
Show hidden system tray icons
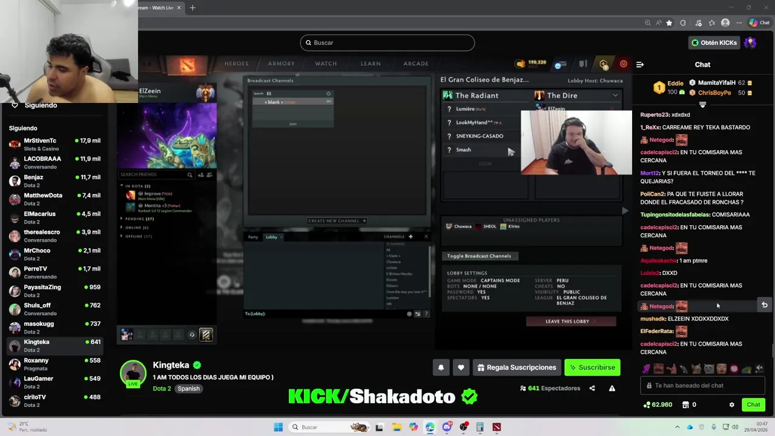(x=677, y=427)
